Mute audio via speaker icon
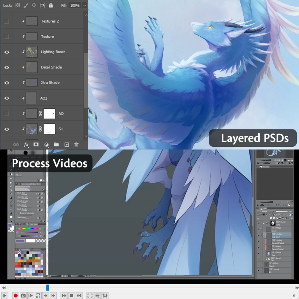This screenshot has width=299, height=299. (295, 295)
